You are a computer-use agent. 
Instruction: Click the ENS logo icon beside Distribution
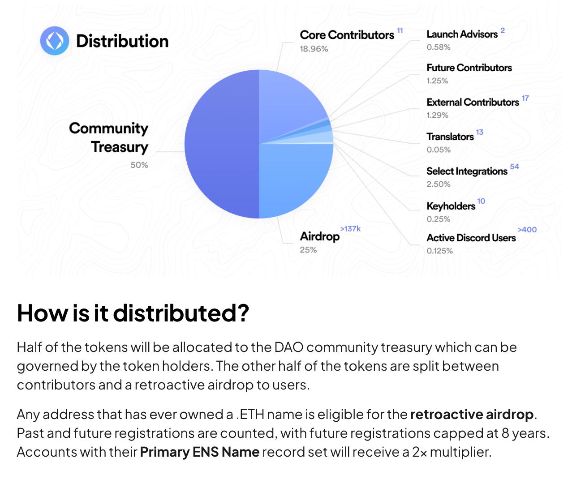pos(55,41)
